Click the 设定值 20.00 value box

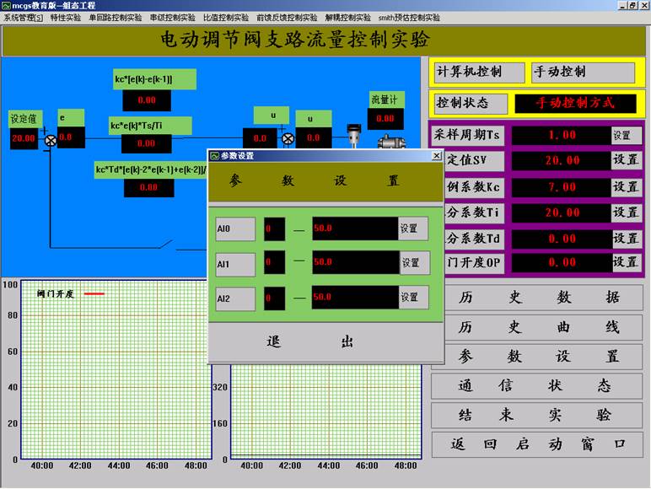click(x=24, y=138)
